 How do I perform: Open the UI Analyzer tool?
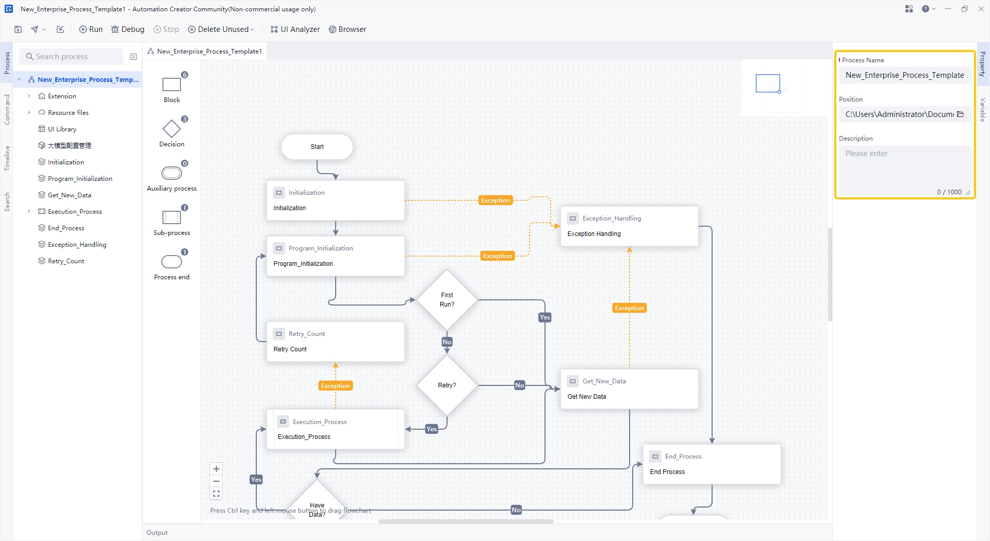pos(295,29)
